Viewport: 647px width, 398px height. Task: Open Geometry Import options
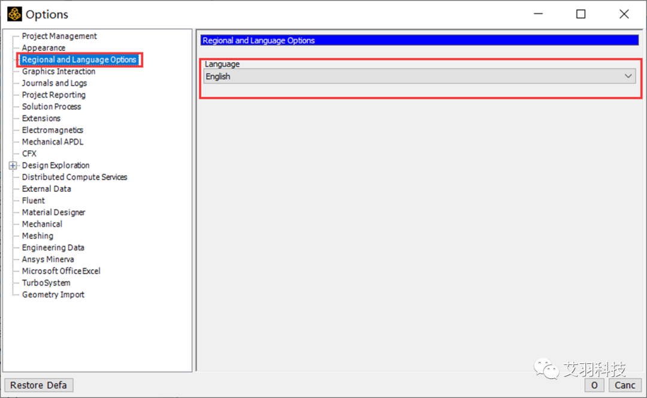tap(53, 295)
